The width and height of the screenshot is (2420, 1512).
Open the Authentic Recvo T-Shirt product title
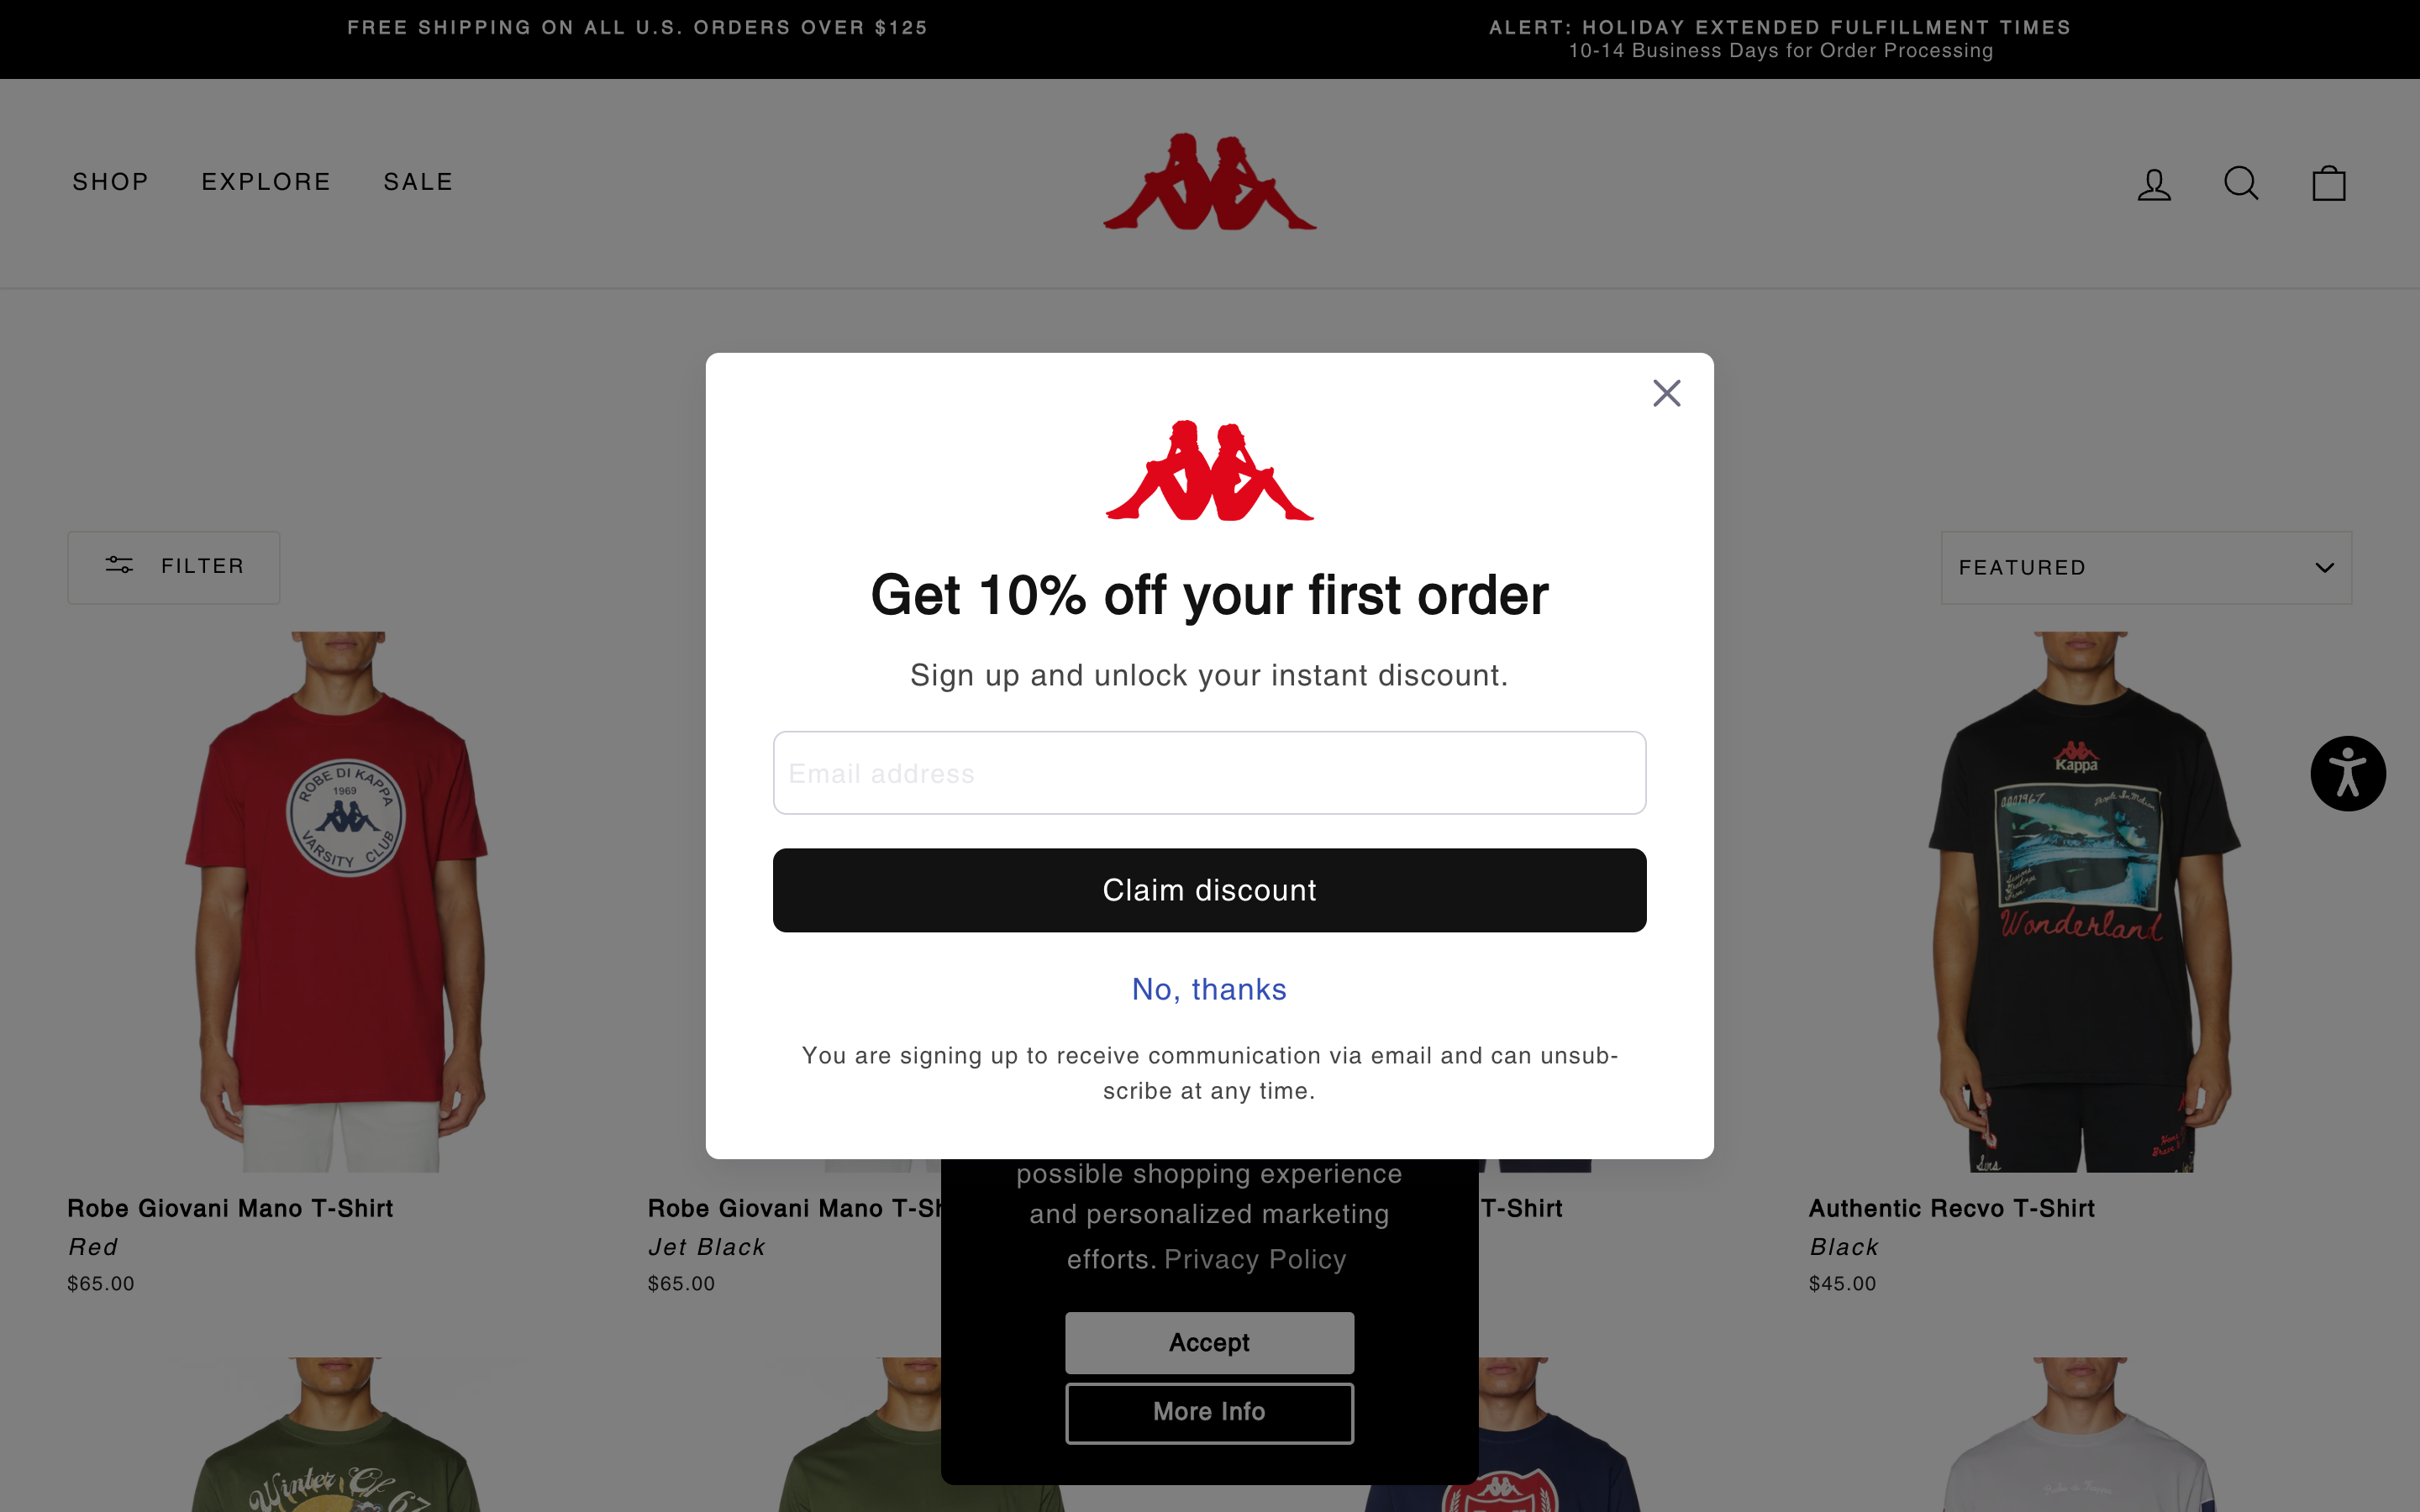tap(1951, 1208)
